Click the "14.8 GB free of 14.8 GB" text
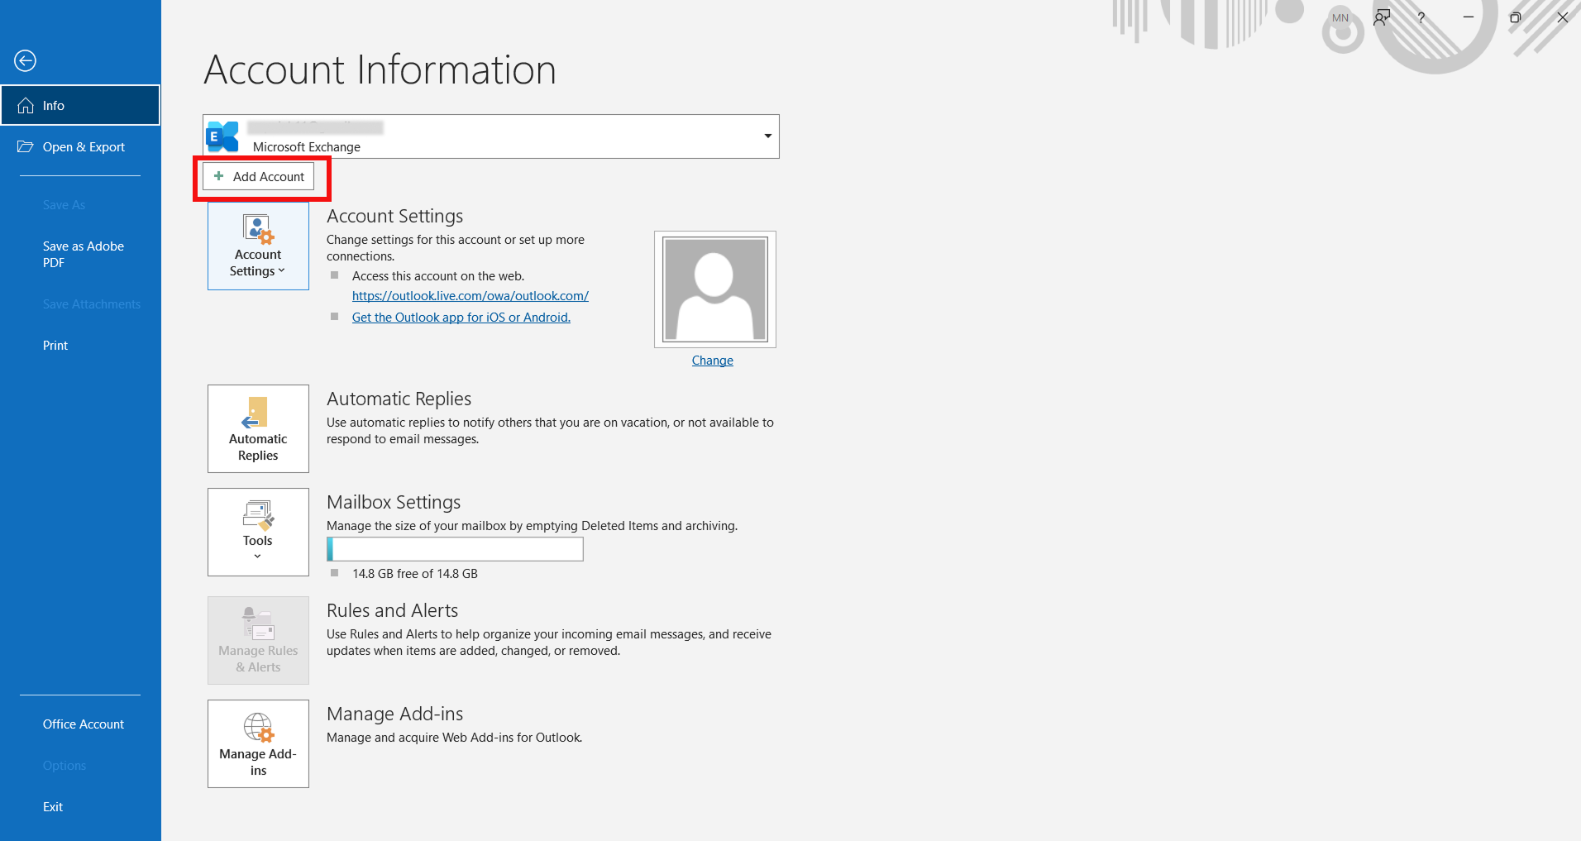The image size is (1581, 841). (415, 573)
